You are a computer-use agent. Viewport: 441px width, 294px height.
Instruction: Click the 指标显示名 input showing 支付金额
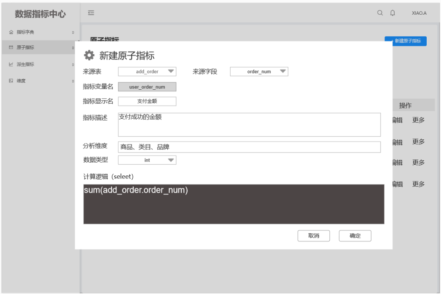147,101
